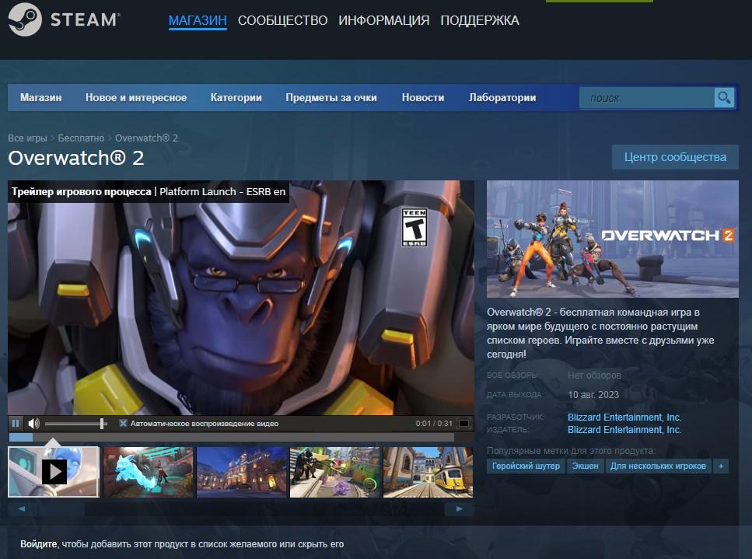Open the Лаборатории tab
The height and width of the screenshot is (559, 752).
[502, 98]
